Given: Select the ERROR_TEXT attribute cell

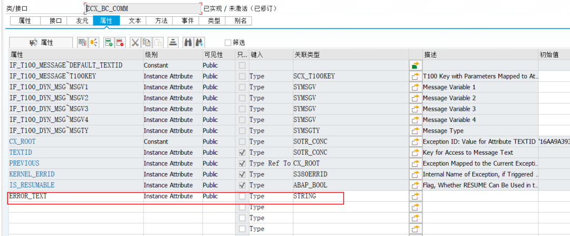Looking at the screenshot, I should (x=75, y=196).
